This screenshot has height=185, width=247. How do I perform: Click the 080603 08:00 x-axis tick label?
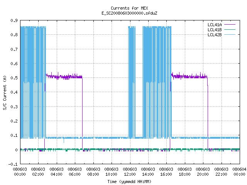point(93,172)
